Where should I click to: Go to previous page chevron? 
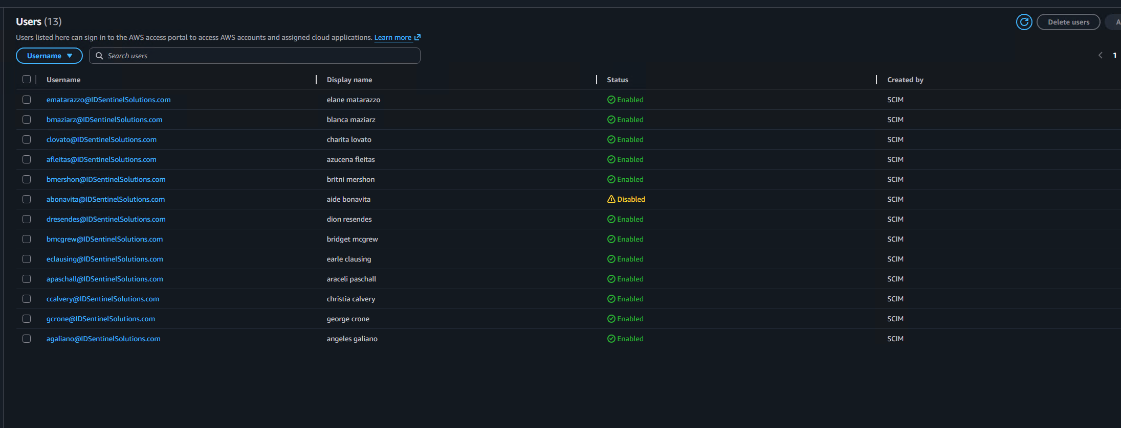tap(1100, 55)
